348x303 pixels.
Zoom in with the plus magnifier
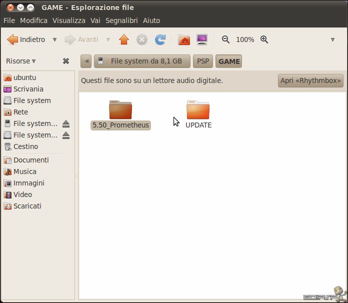click(x=264, y=39)
